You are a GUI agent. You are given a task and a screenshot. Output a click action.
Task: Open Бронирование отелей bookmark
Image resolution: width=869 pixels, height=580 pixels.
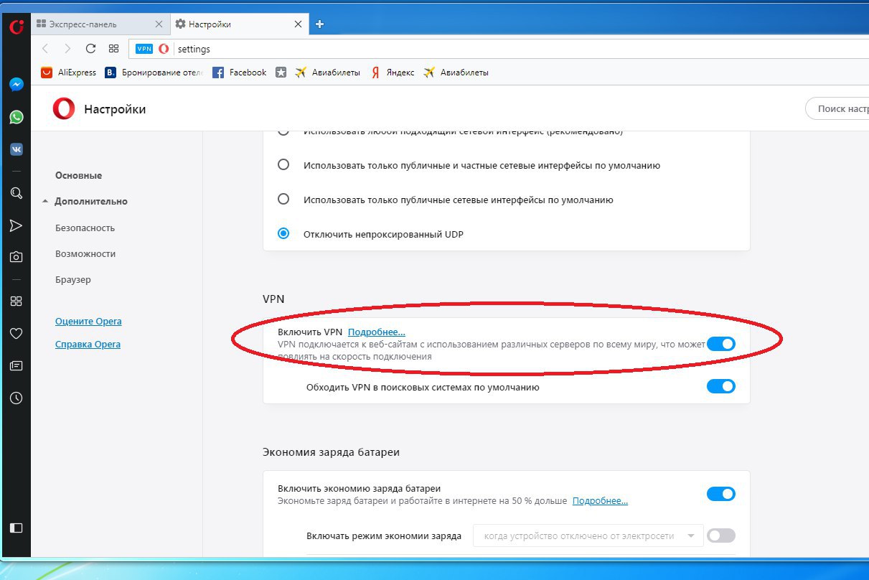point(154,72)
